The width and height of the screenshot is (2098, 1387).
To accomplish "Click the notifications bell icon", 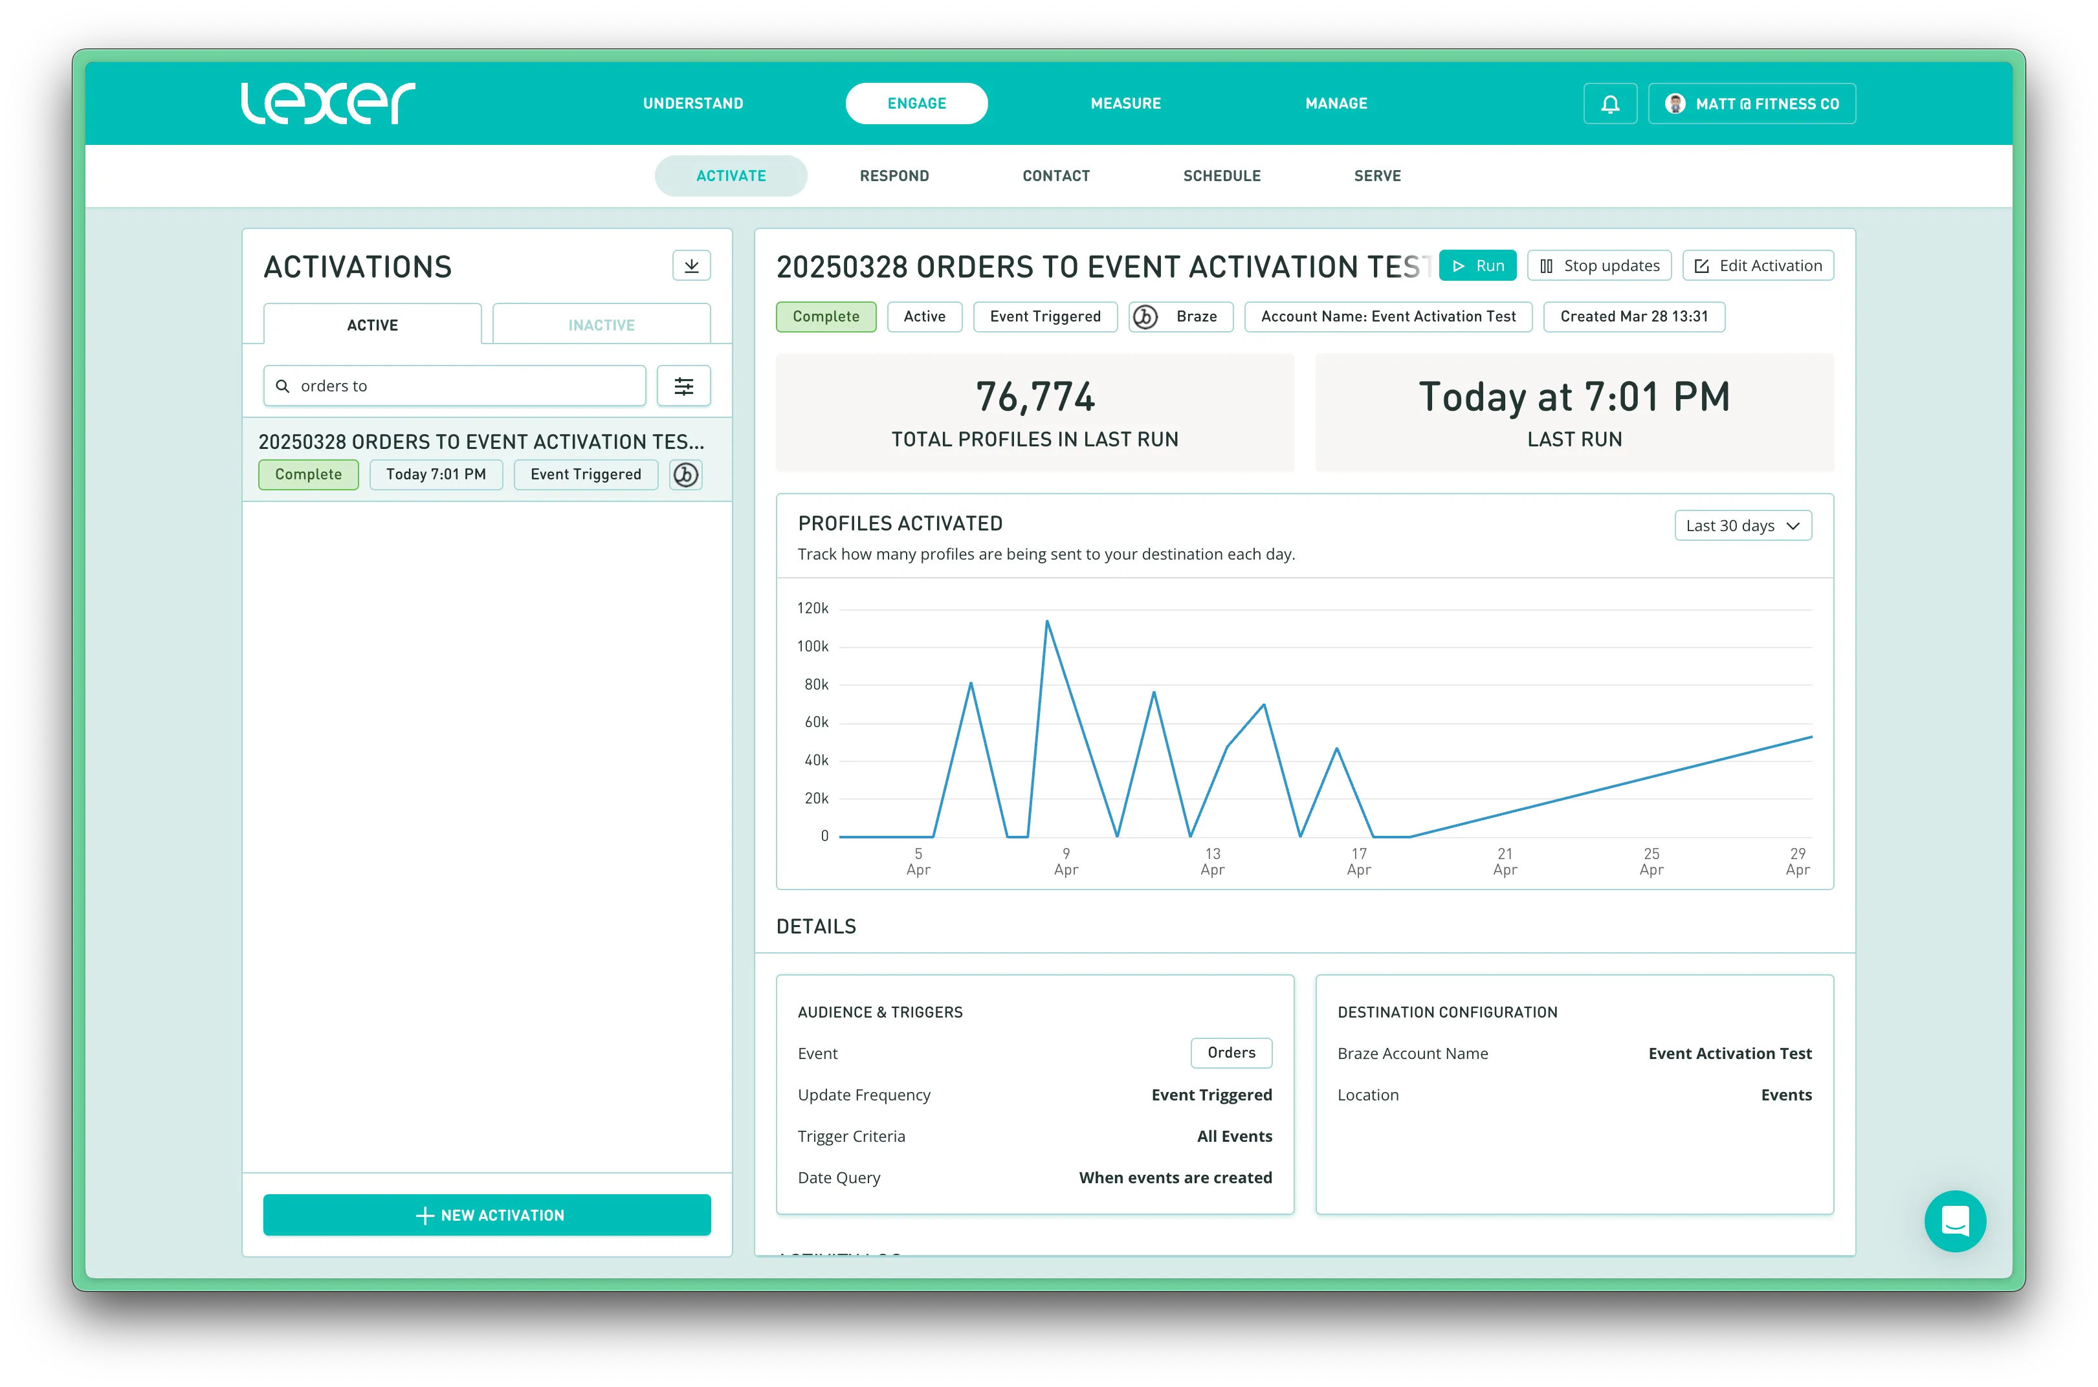I will tap(1609, 104).
